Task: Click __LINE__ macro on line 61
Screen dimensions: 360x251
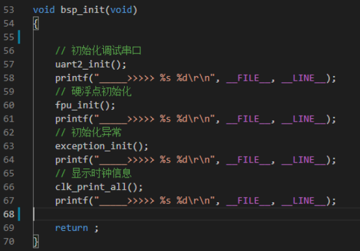Action: click(303, 119)
